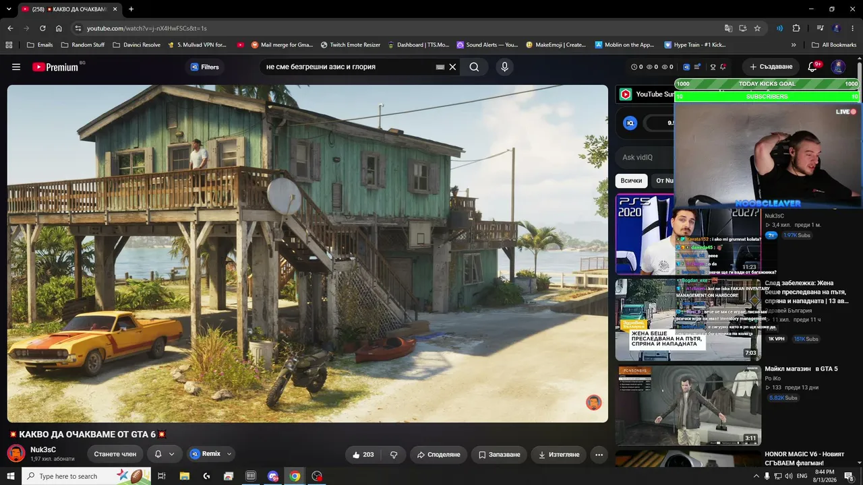863x485 pixels.
Task: Click the Windows taskbar search box
Action: 86,476
